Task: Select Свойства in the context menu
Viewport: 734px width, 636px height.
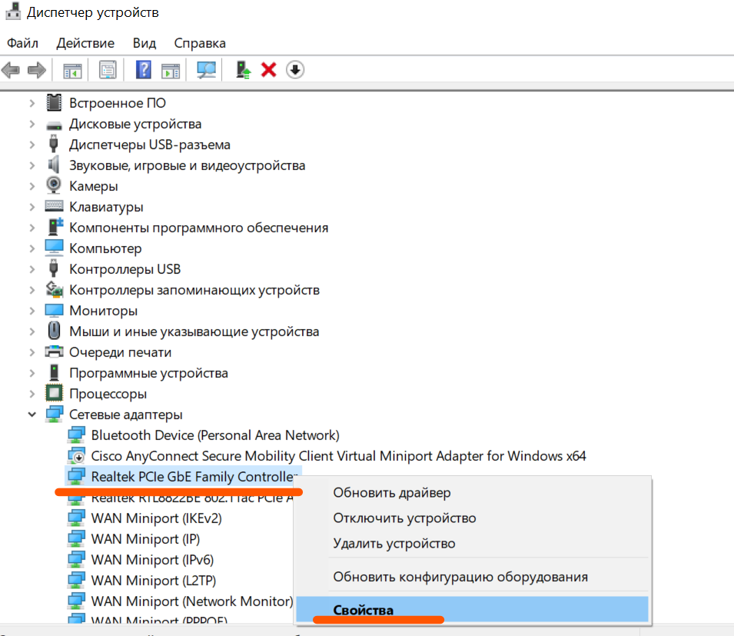Action: point(473,609)
